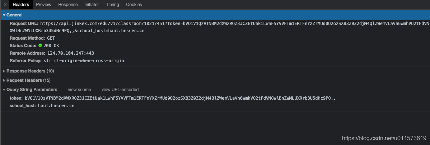Click the Remote Address value

(x=71, y=53)
